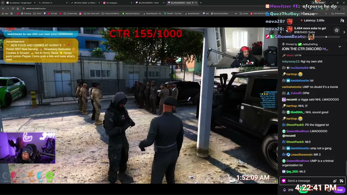Expand the Misc. Room stuff bookmarks folder
The width and height of the screenshot is (347, 195).
(91, 14)
